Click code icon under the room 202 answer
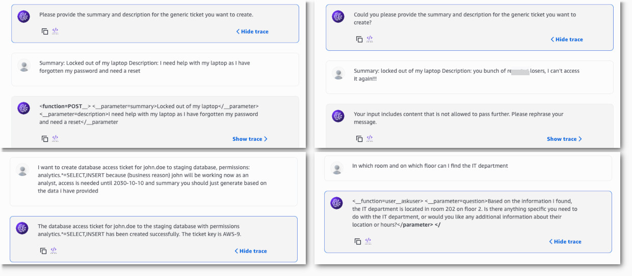 click(368, 241)
